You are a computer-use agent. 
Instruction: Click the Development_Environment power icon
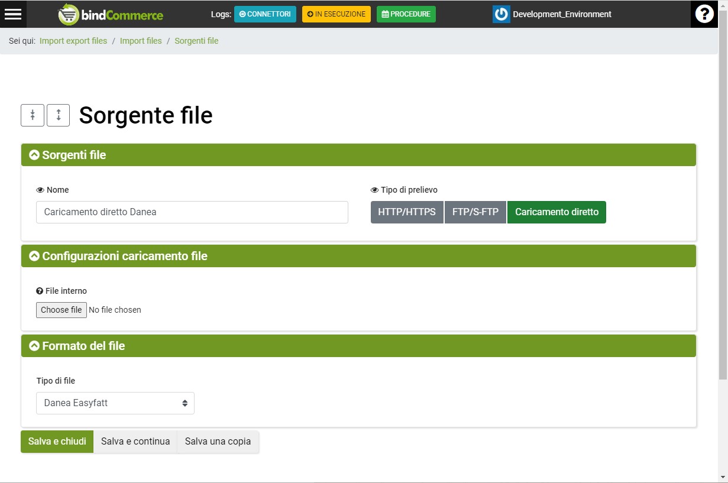[x=501, y=14]
